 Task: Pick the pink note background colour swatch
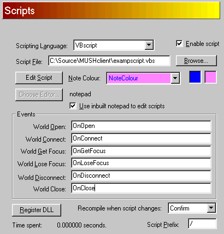[x=210, y=77]
